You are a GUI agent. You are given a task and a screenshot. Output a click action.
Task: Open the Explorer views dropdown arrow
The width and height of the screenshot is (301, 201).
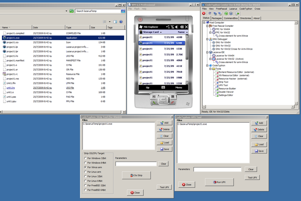(109, 22)
